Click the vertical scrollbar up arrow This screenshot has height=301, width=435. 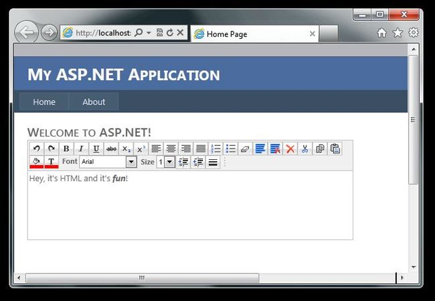[414, 49]
